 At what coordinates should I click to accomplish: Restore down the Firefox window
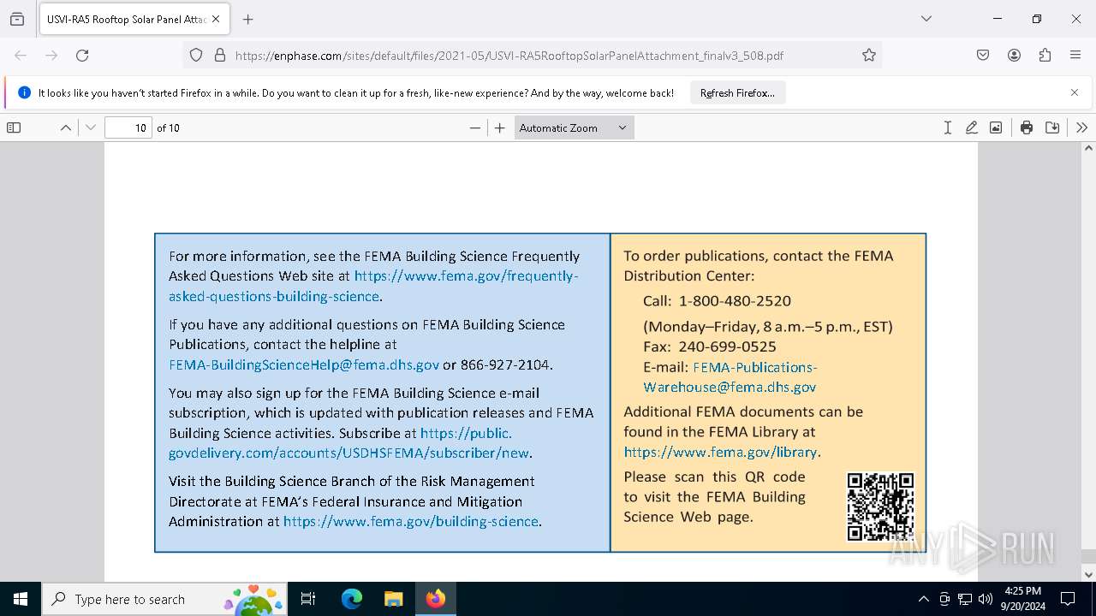[x=1037, y=19]
